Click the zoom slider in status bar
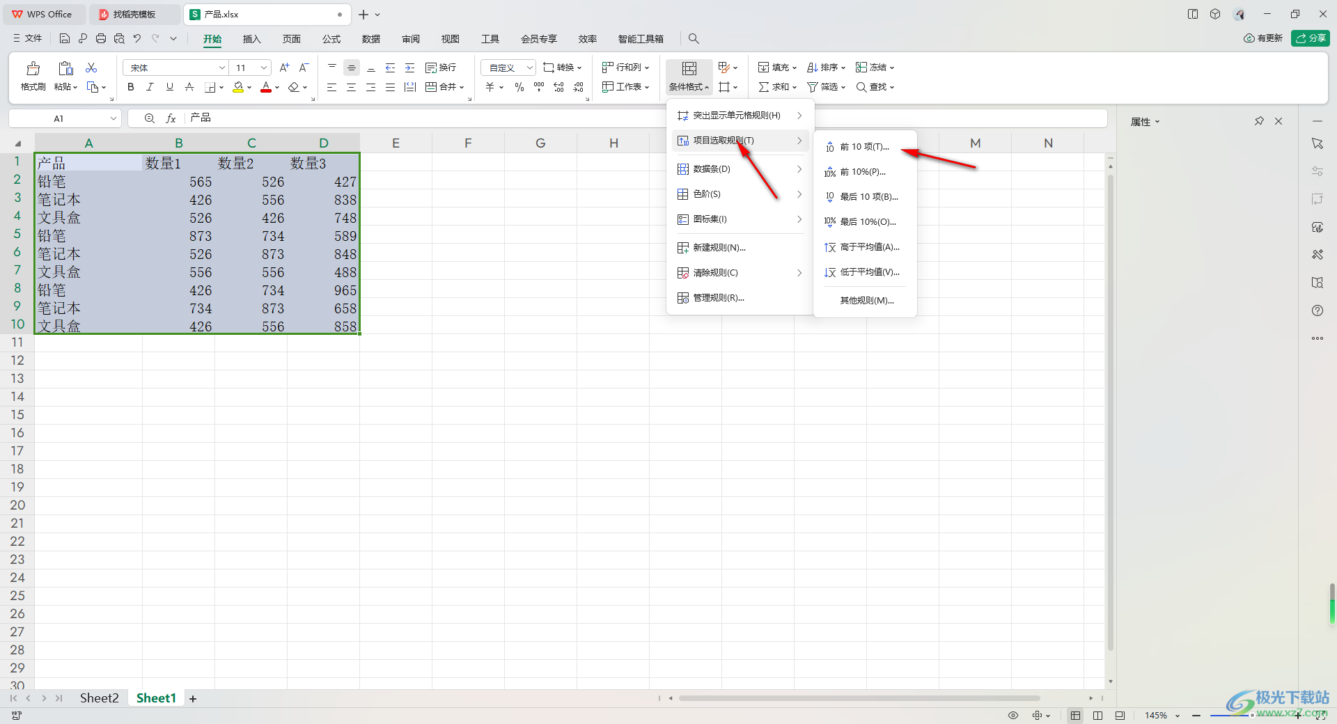Viewport: 1337px width, 724px height. coord(1251,716)
